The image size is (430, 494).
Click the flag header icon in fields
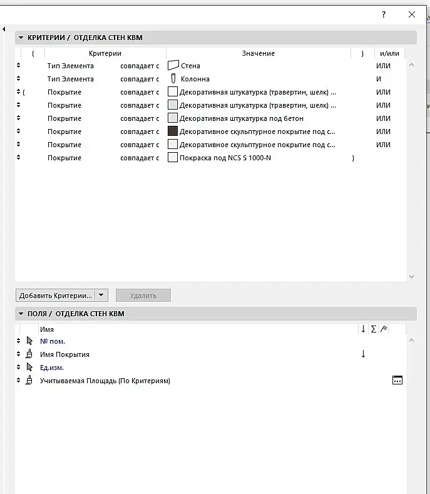click(384, 329)
